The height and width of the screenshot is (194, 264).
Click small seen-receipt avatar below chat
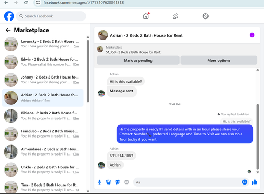click(249, 172)
